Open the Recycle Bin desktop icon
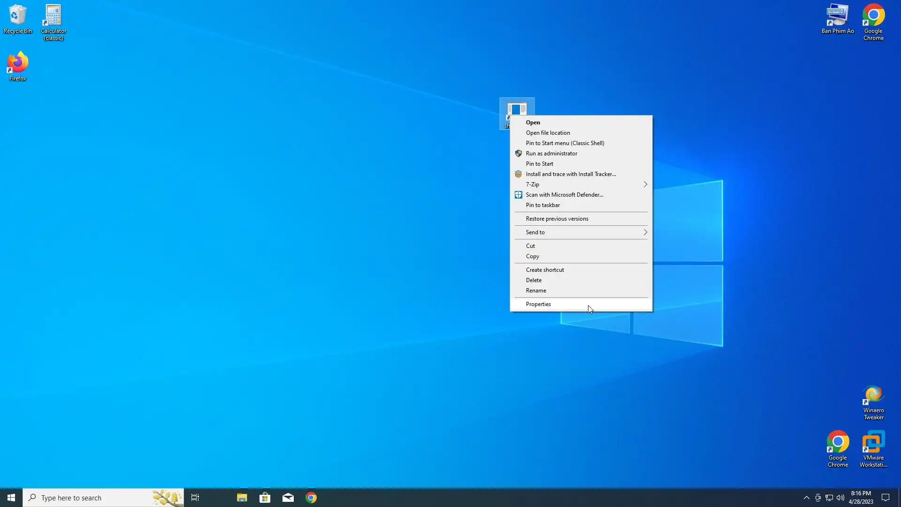 (17, 19)
